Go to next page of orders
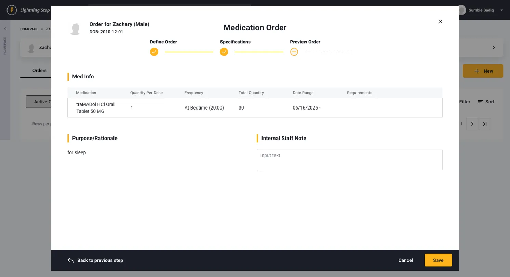The width and height of the screenshot is (510, 277). click(472, 124)
